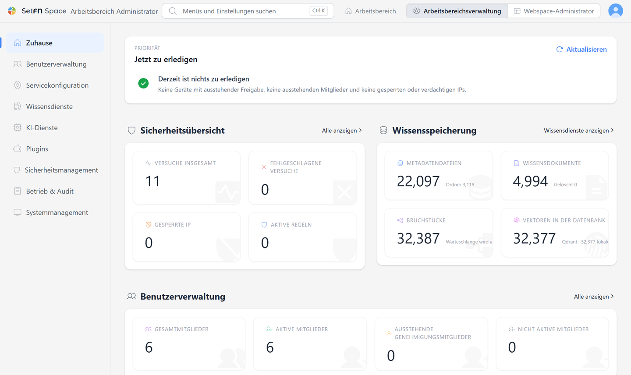This screenshot has width=631, height=375.
Task: Click the Servicekonfiguration gear icon
Action: 18,85
